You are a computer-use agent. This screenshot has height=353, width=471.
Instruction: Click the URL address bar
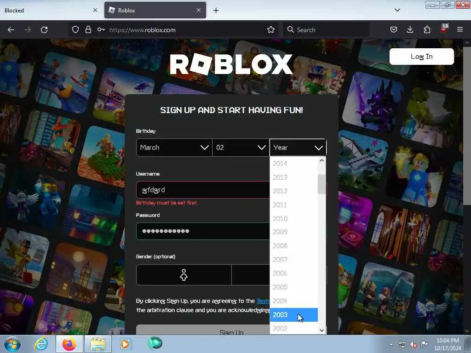click(x=186, y=30)
